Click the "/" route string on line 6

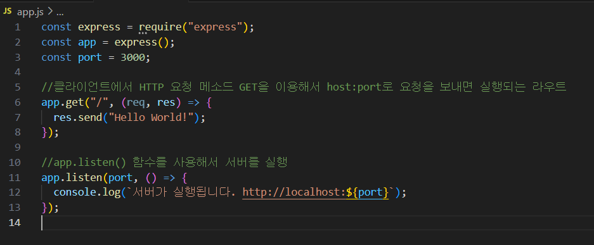100,103
